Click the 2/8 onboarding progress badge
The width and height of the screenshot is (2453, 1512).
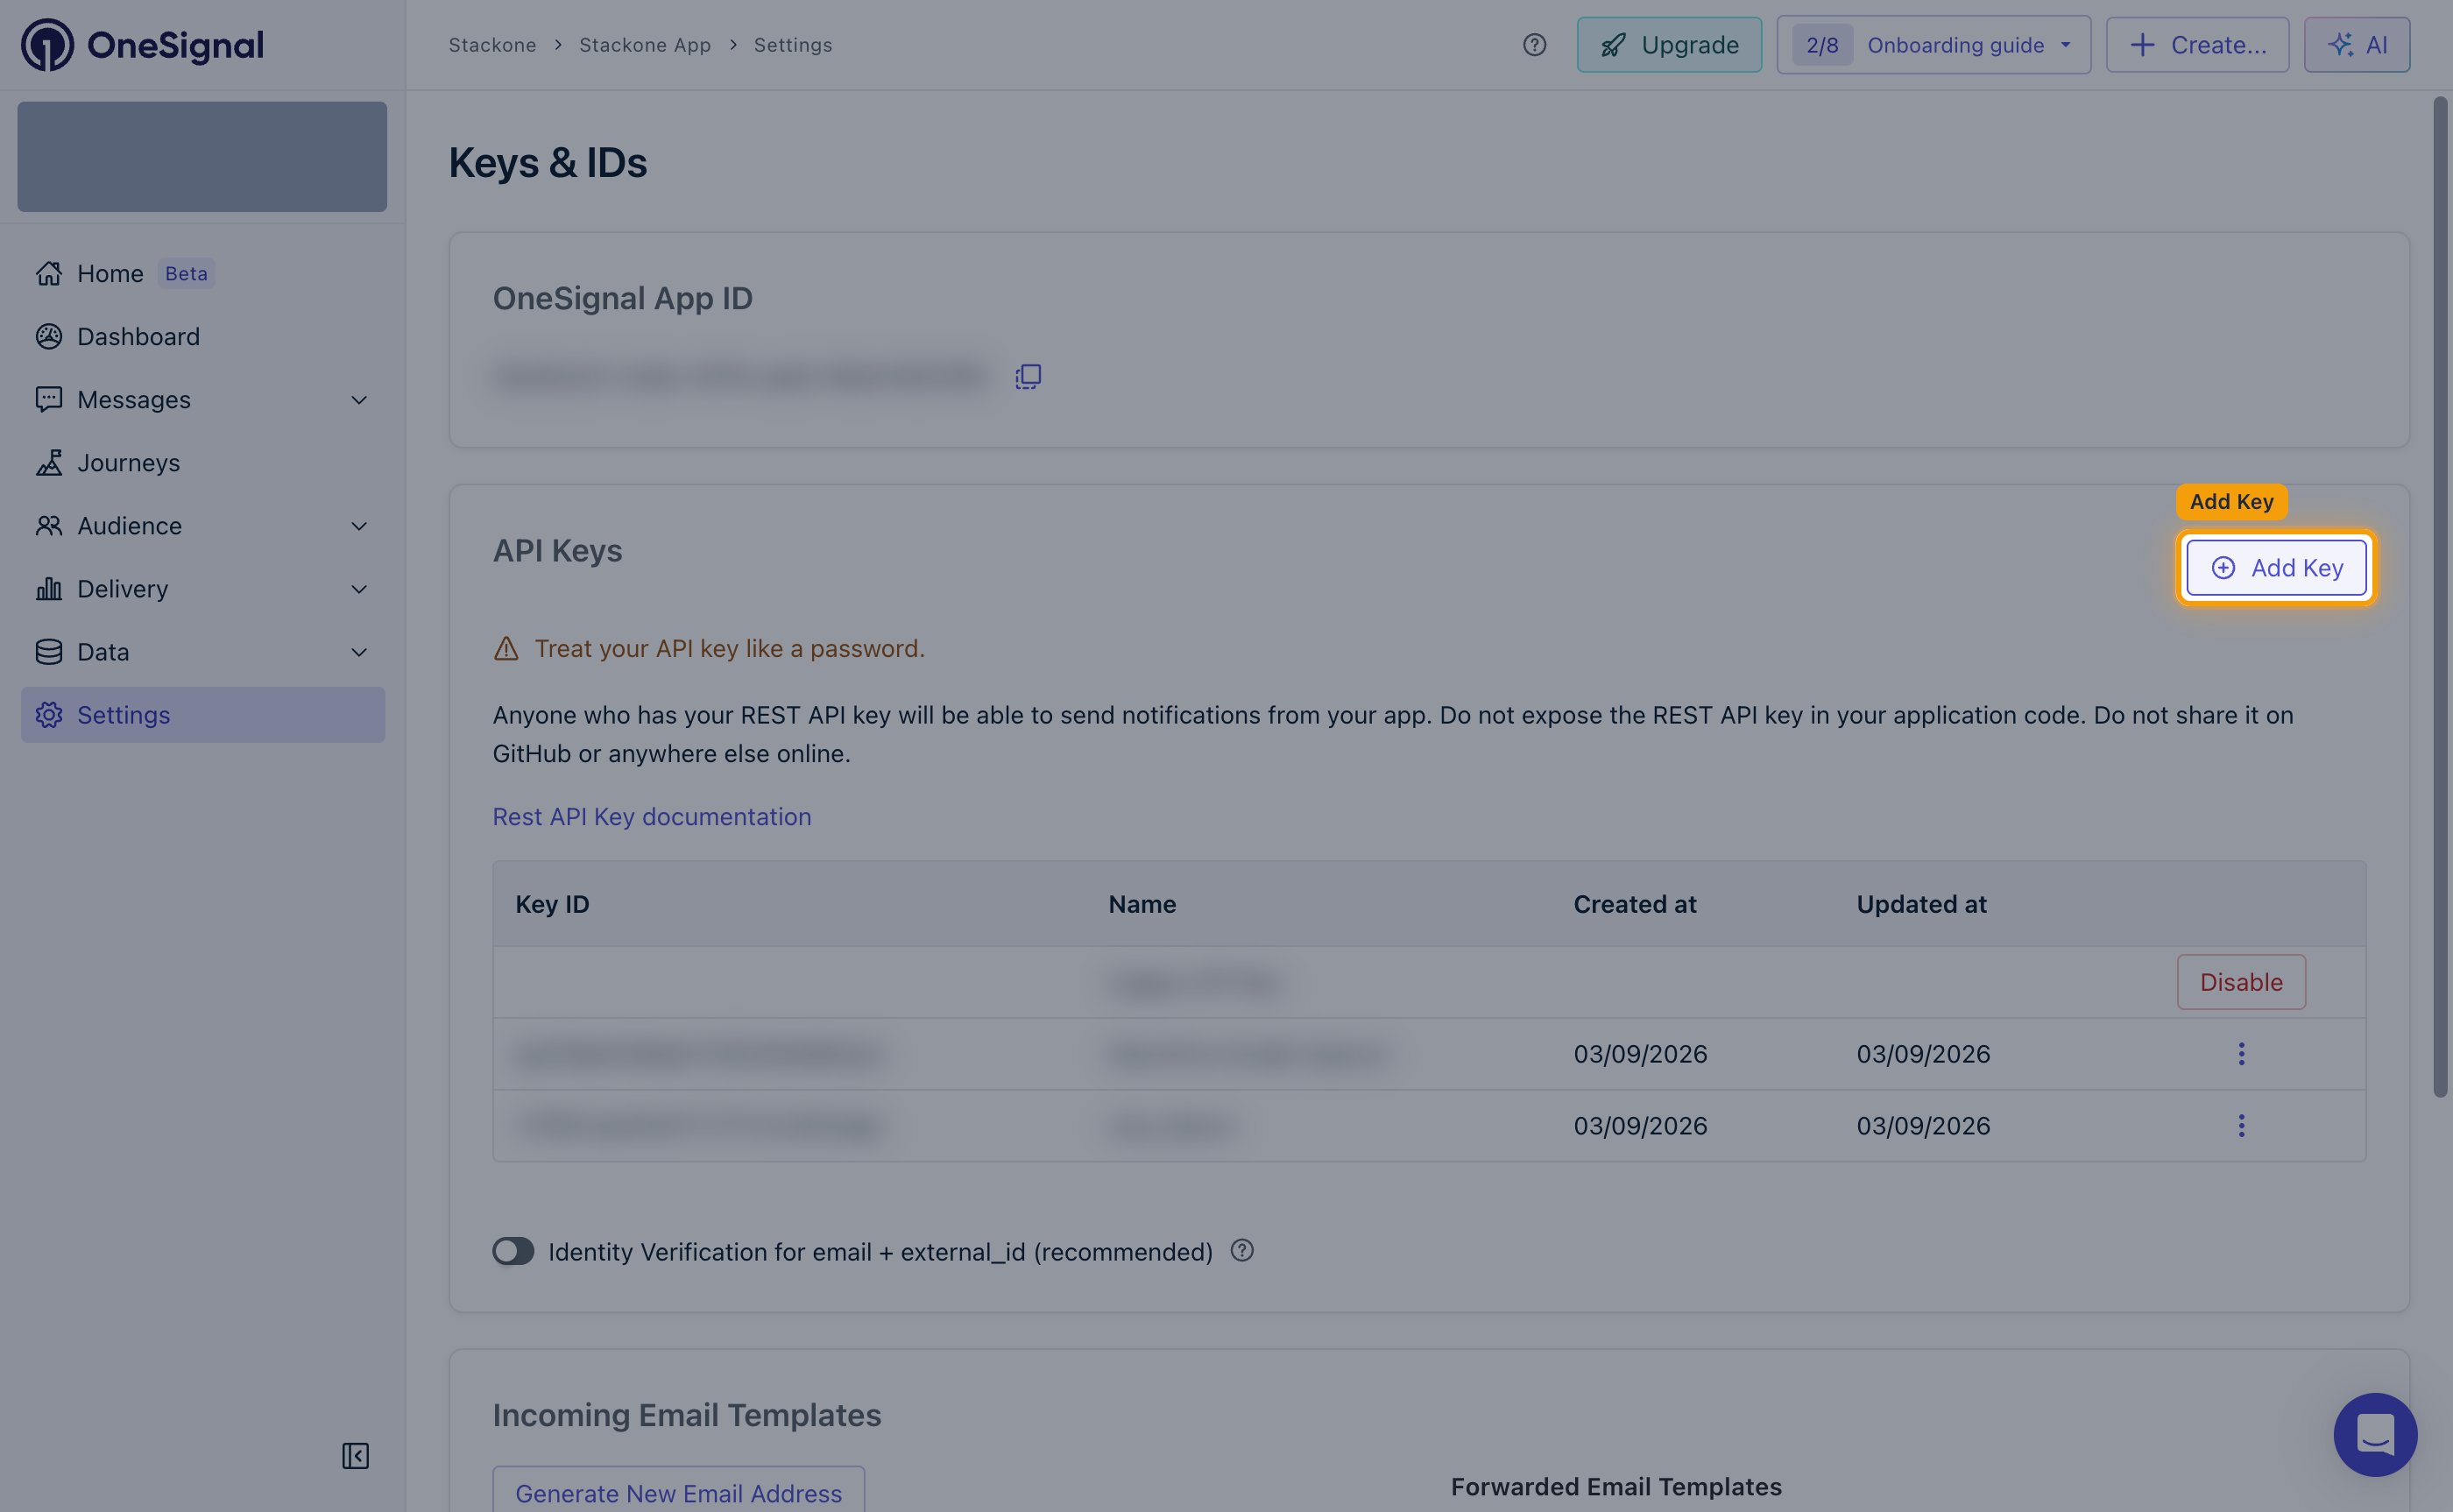(1822, 45)
